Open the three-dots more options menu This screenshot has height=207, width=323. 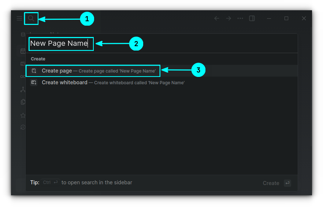coord(240,18)
